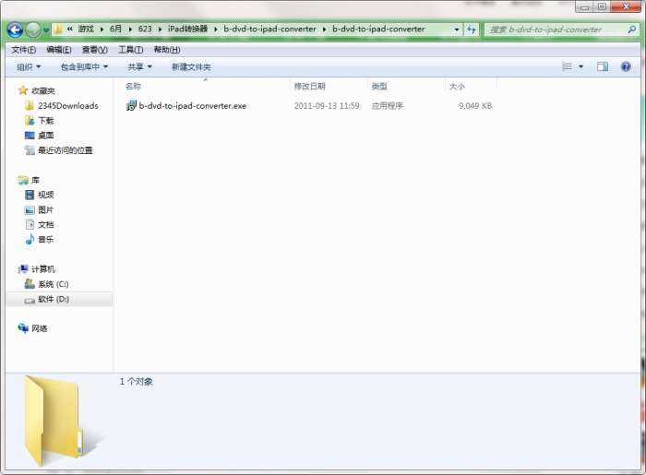
Task: Click the magnifier search icon
Action: [x=632, y=30]
